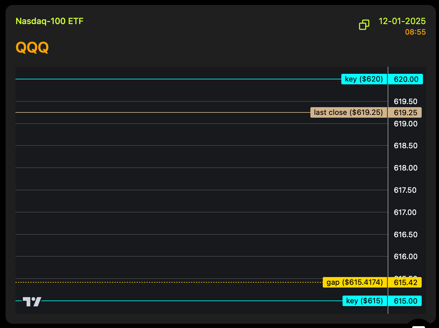Select the last close ($619.25) label
439x328 pixels.
tap(348, 112)
